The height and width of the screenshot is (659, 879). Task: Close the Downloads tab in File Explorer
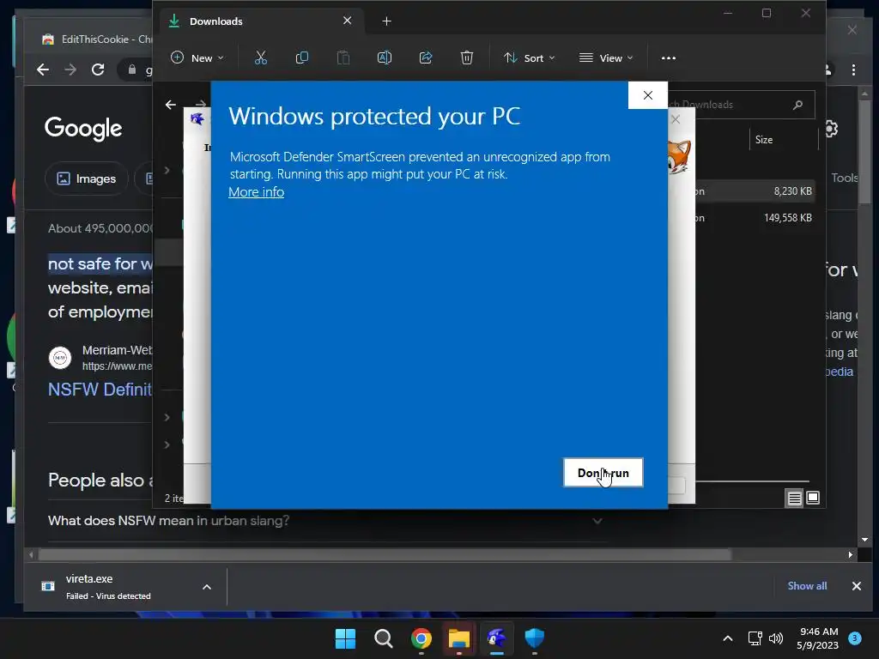[347, 21]
